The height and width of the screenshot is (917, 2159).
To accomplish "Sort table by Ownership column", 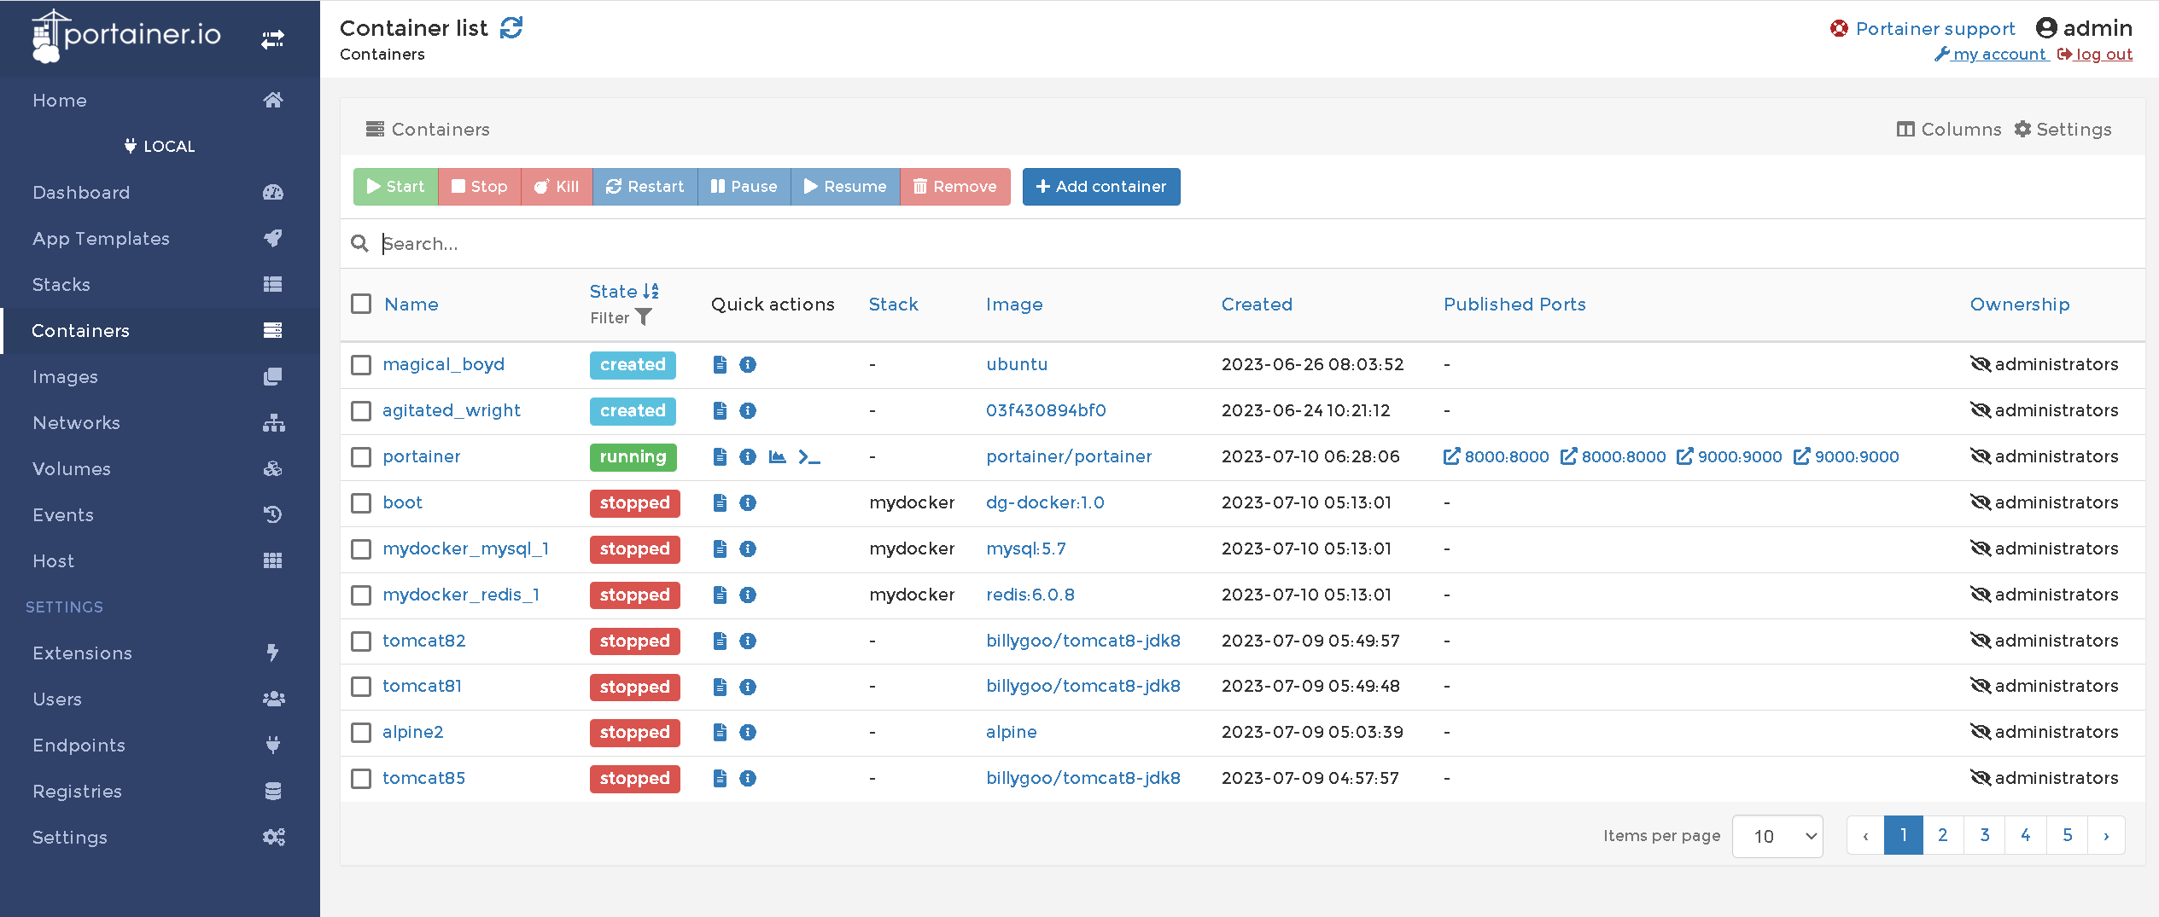I will click(2020, 305).
